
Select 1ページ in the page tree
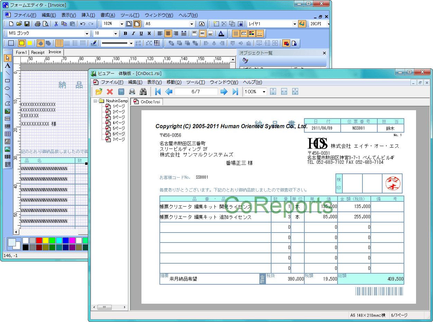click(119, 106)
